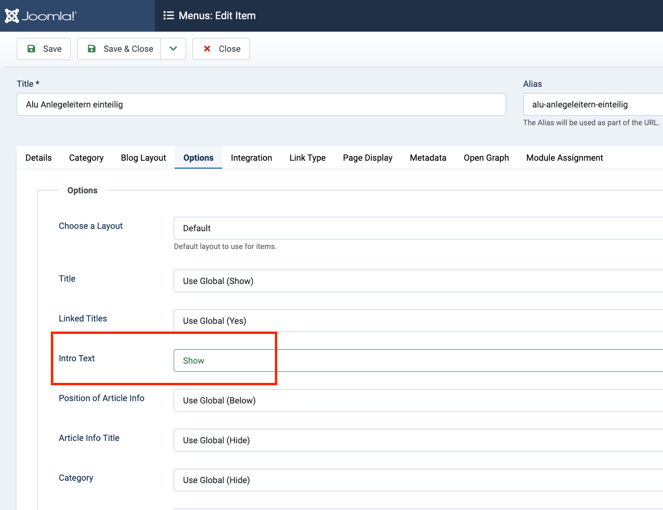This screenshot has width=663, height=510.
Task: Expand the Position of Article Info dropdown
Action: pos(417,401)
